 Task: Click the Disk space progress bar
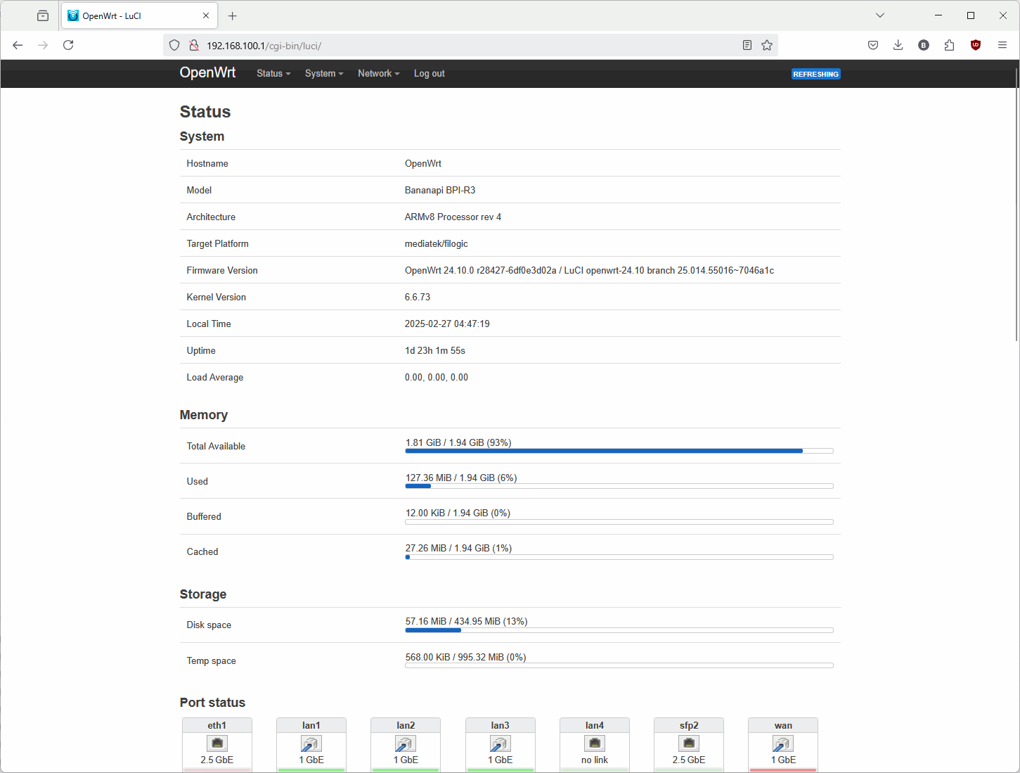point(619,630)
